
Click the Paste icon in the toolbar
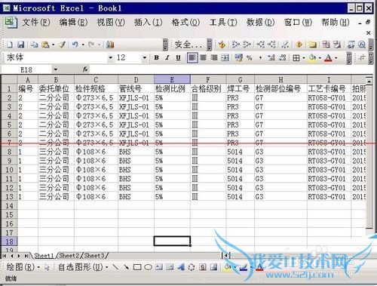coord(45,45)
